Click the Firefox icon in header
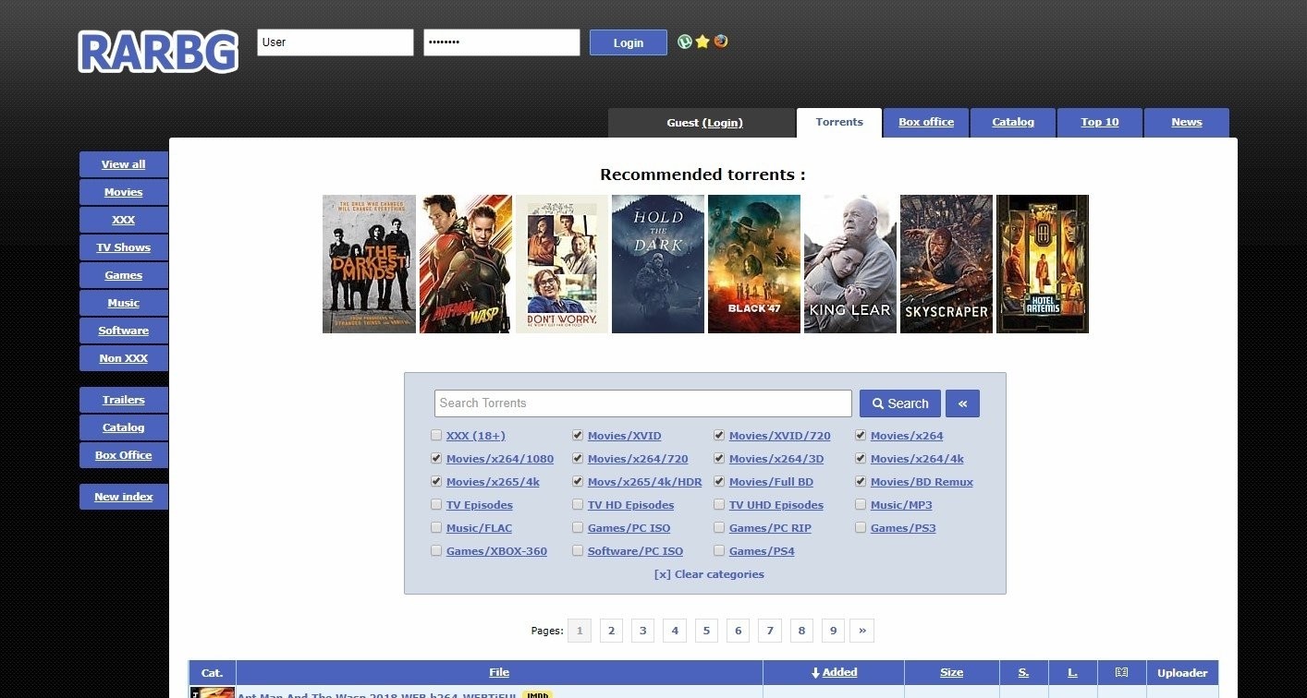This screenshot has width=1307, height=698. point(721,42)
